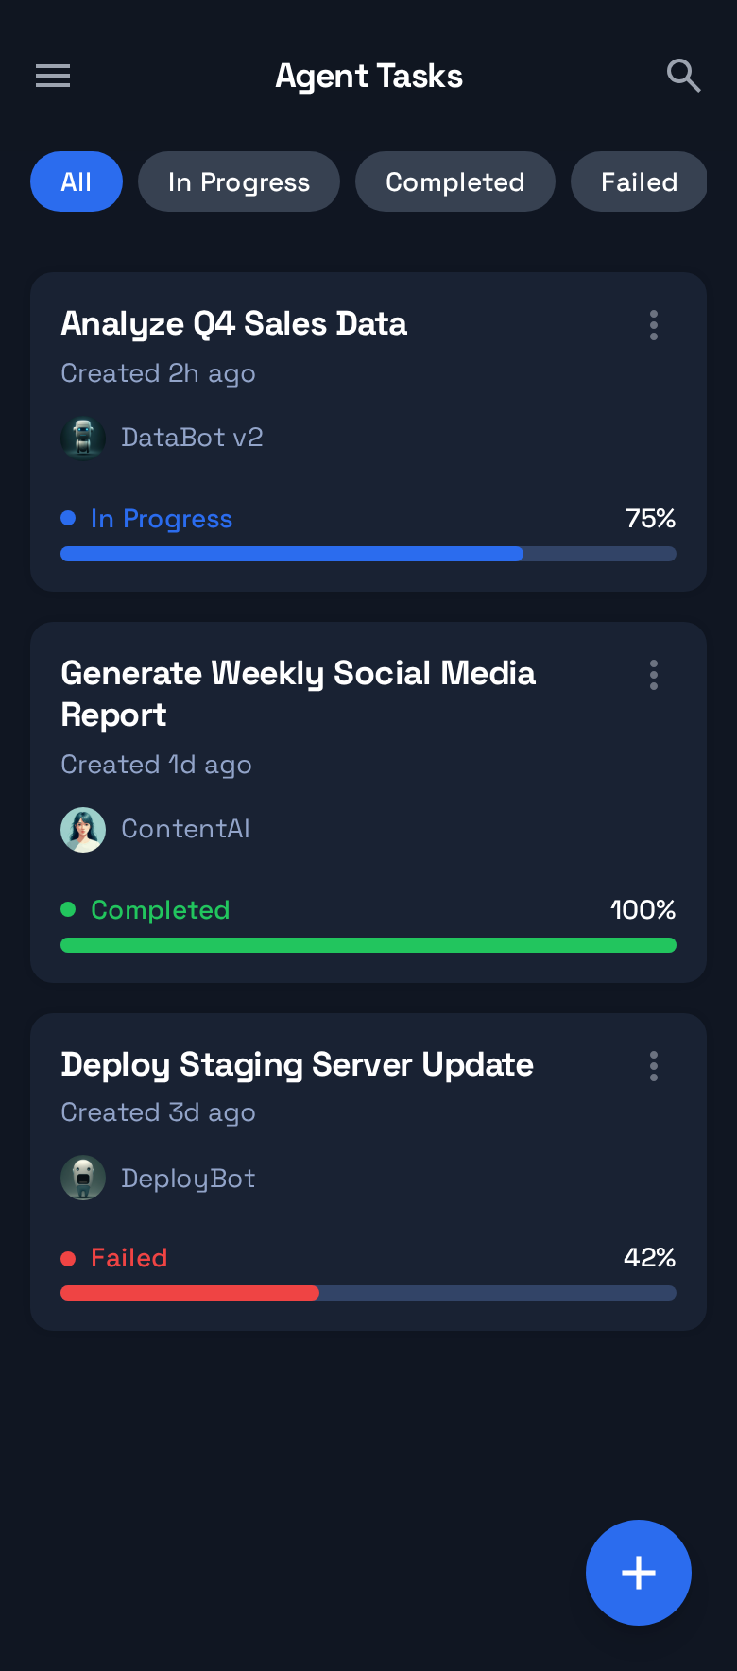This screenshot has height=1671, width=737.
Task: Click the blue In Progress status dot
Action: tap(67, 518)
